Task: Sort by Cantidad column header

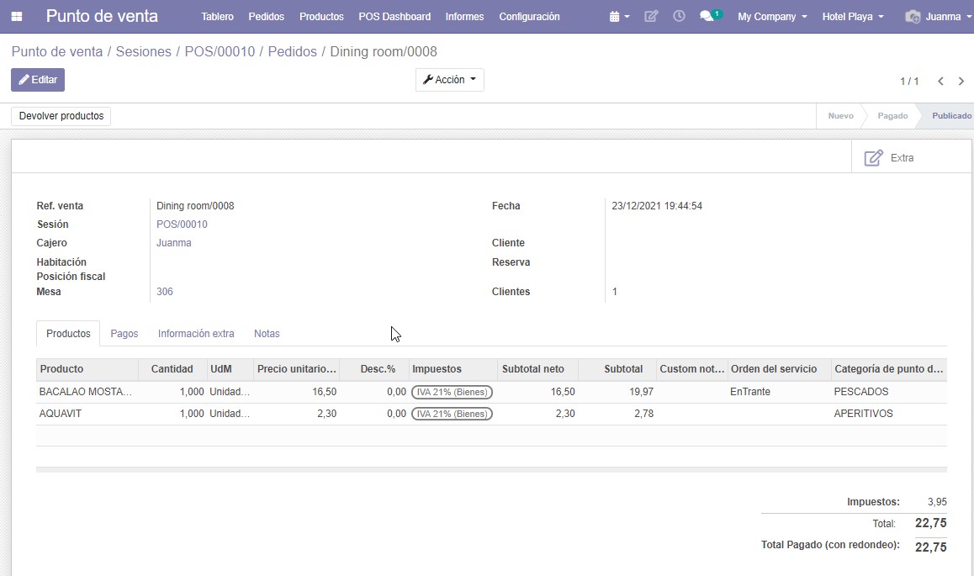Action: coord(172,368)
